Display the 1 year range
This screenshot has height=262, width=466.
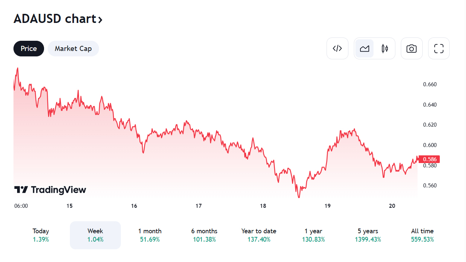[x=313, y=235]
